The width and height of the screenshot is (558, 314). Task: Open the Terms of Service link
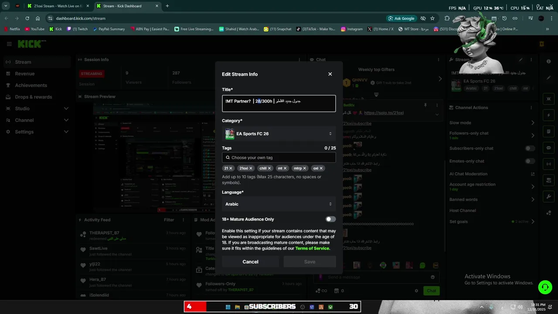(x=312, y=249)
